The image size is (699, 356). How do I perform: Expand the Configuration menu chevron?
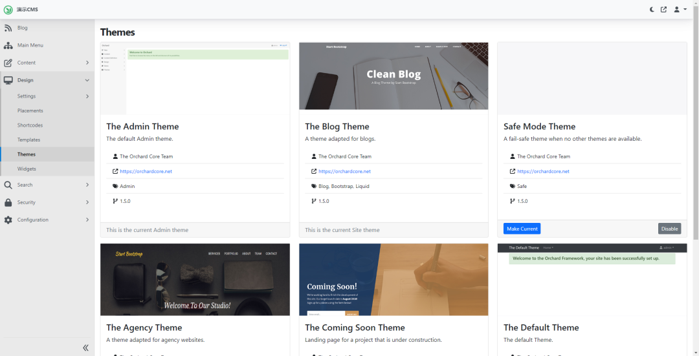(87, 220)
